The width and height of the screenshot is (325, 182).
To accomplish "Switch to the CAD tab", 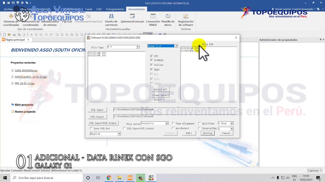I will (99, 9).
